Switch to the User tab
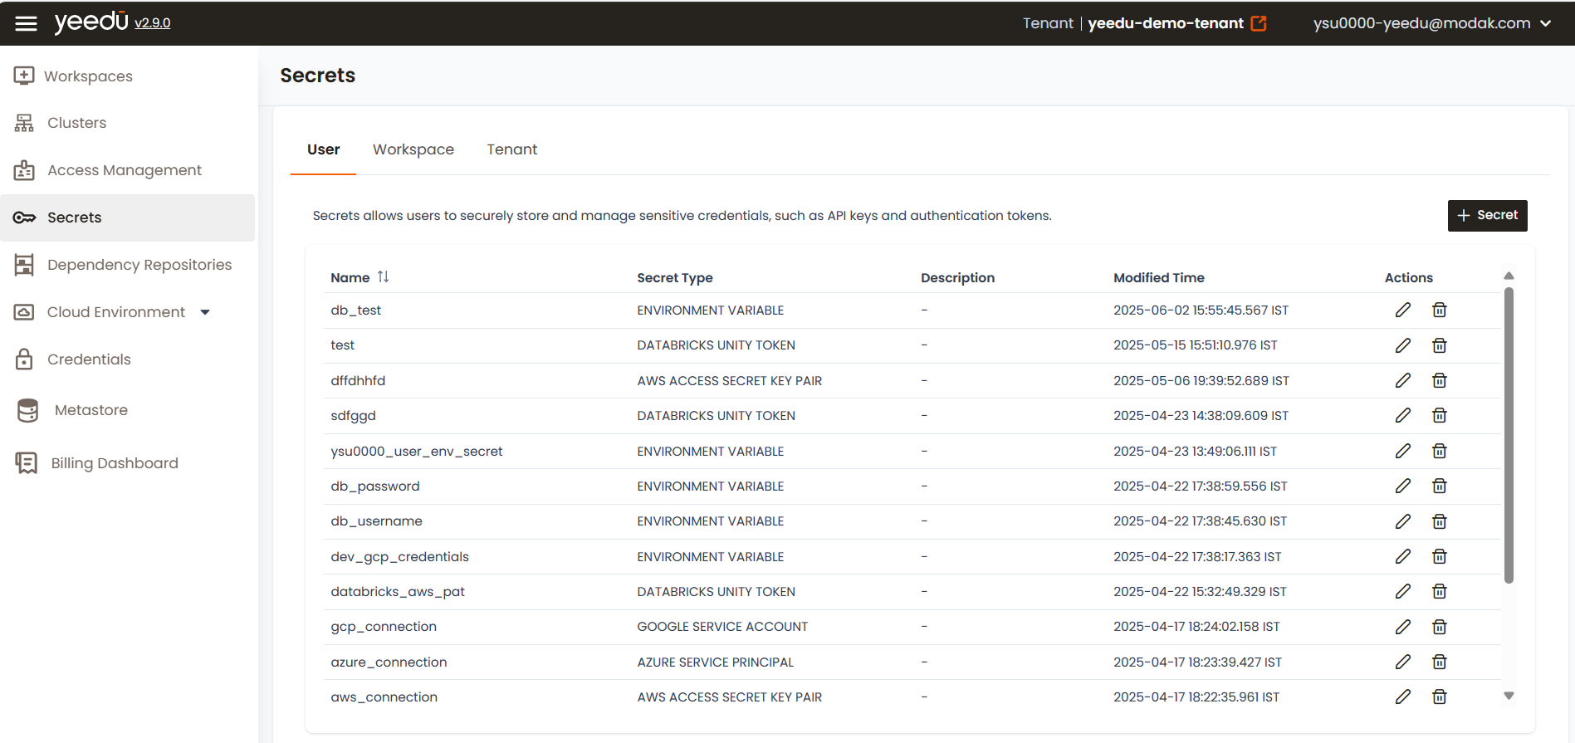 point(323,149)
